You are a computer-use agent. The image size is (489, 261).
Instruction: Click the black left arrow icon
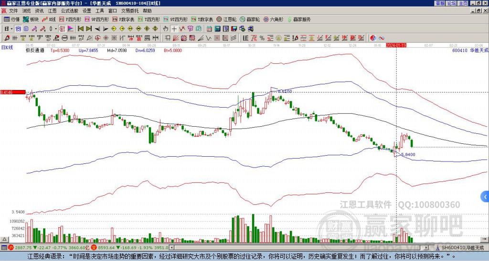click(x=97, y=29)
